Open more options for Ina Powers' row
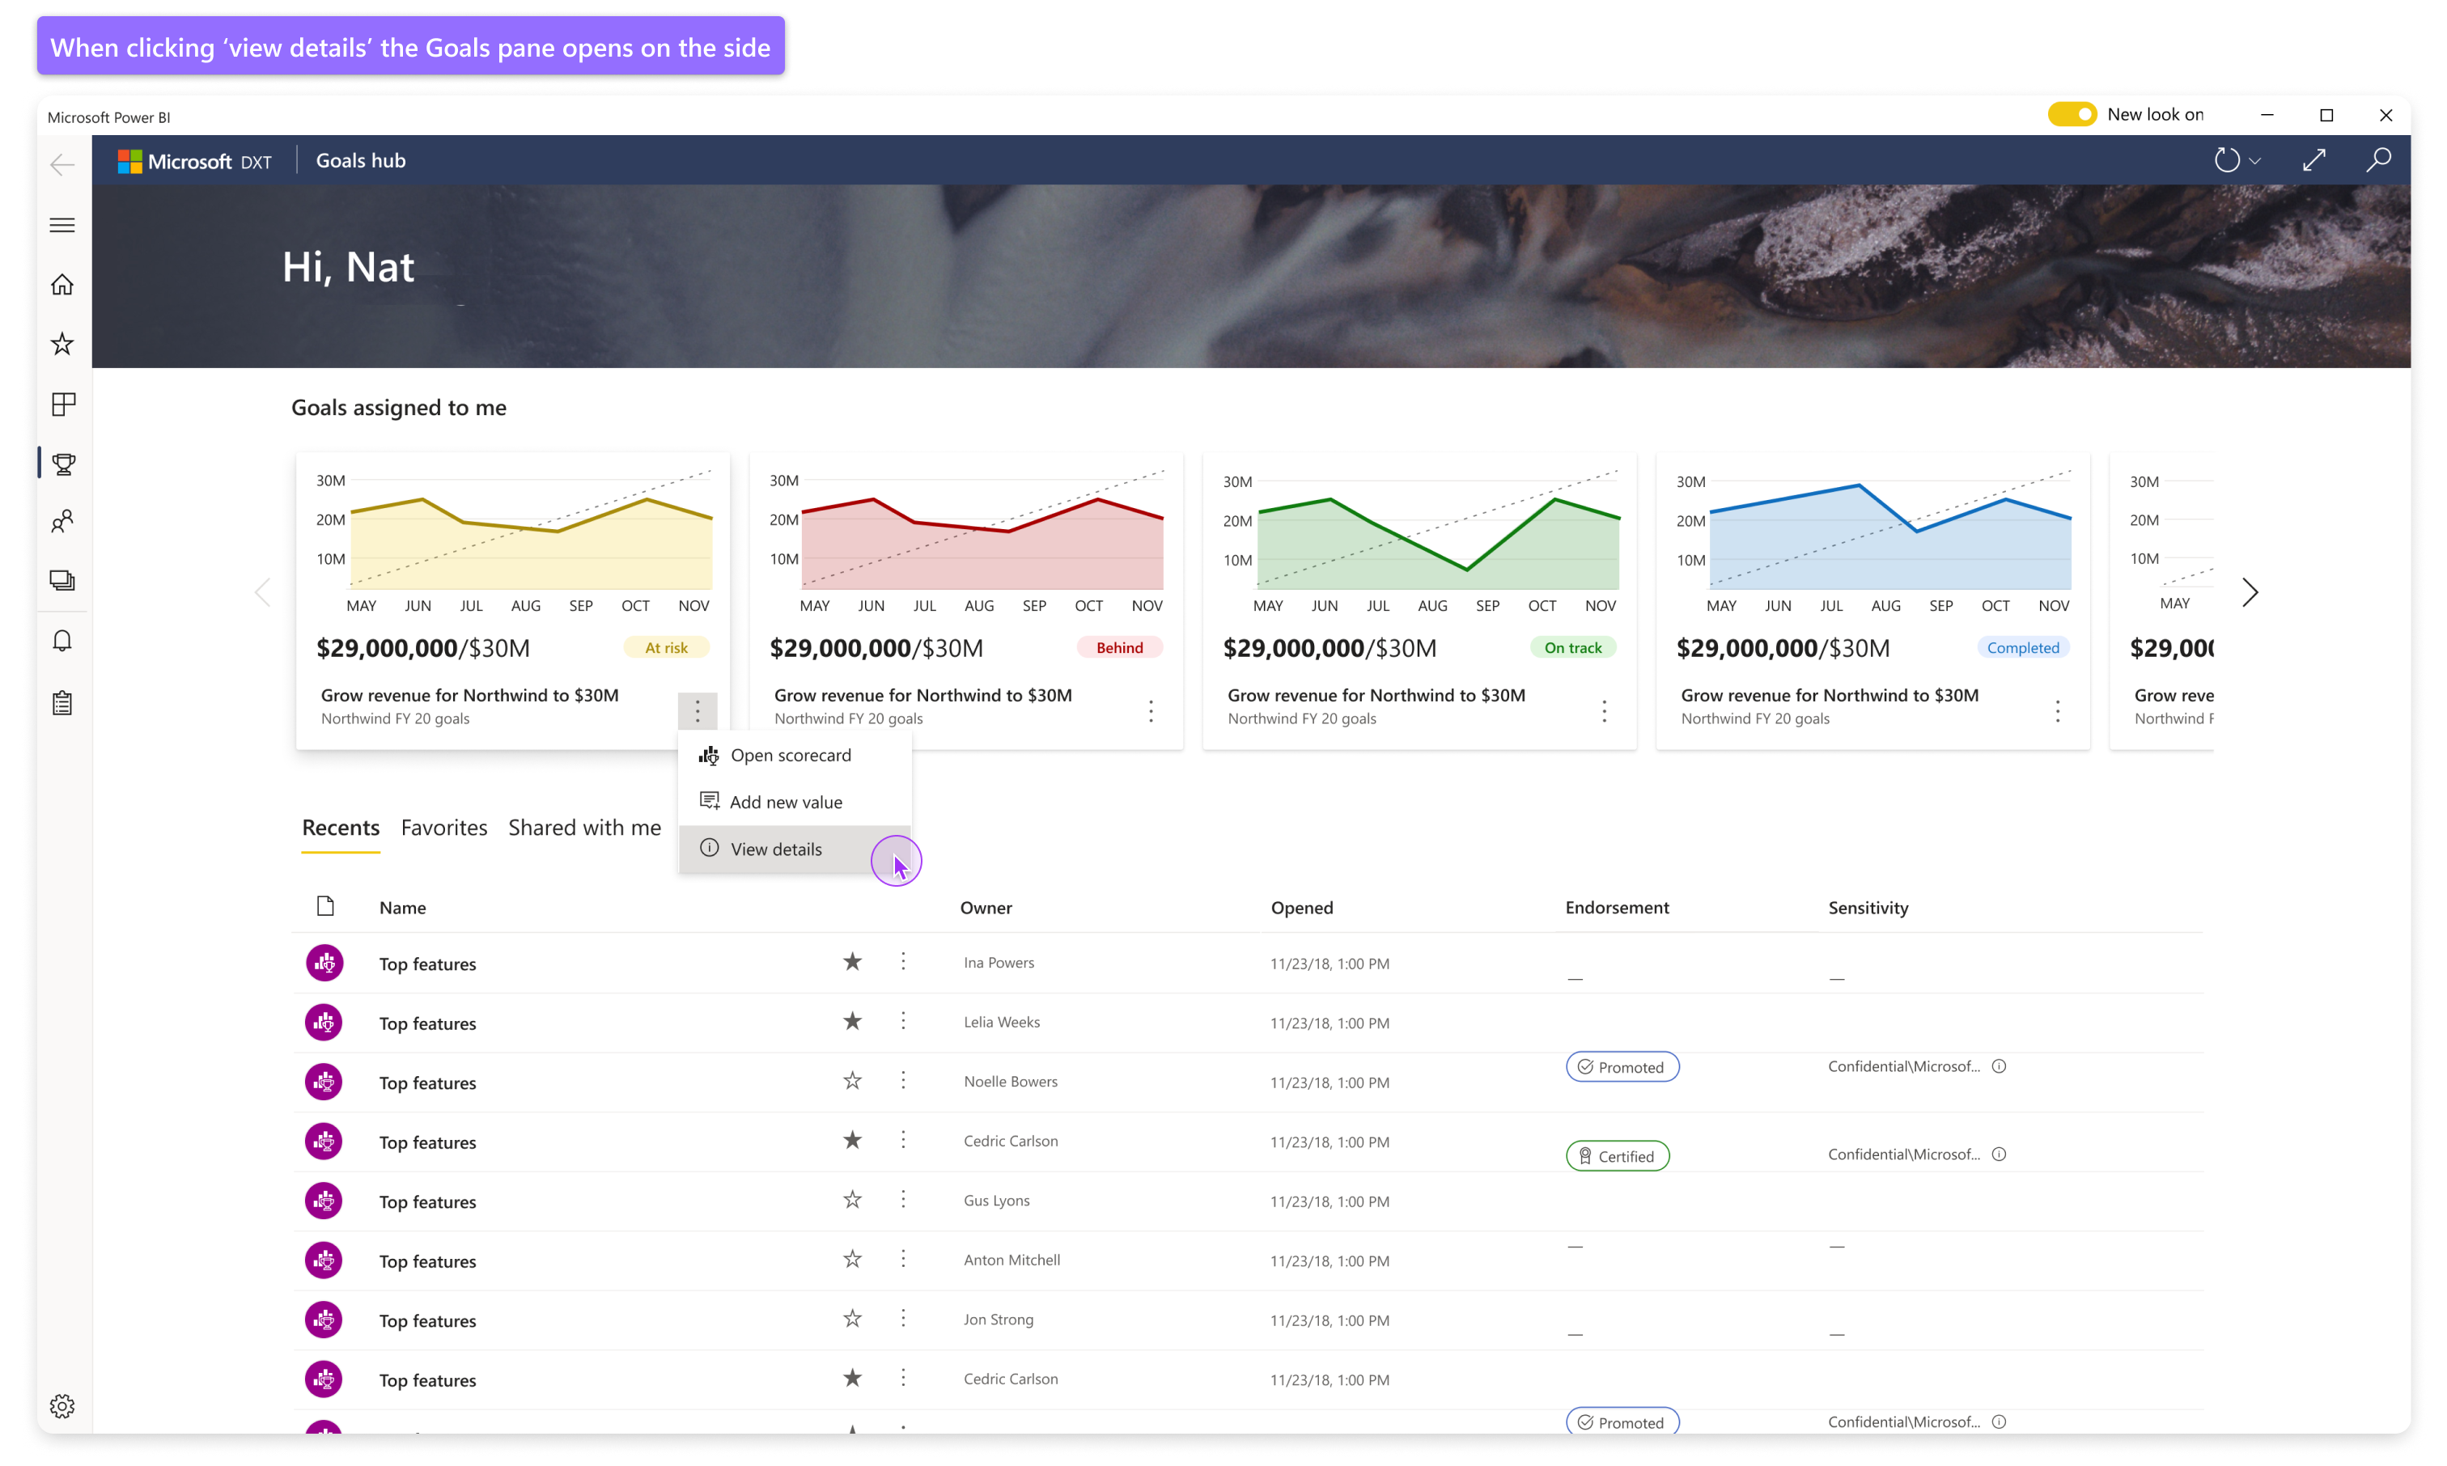 pyautogui.click(x=903, y=962)
